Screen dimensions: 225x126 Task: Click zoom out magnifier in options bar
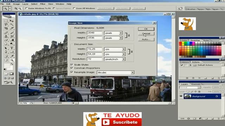pyautogui.click(x=20, y=8)
